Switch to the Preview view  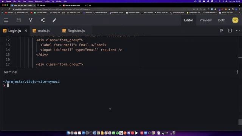[x=205, y=20]
